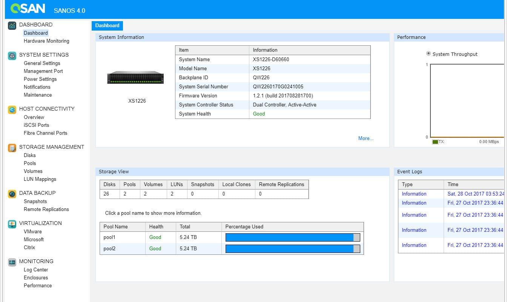Click the SANOS 4.0 title text
This screenshot has width=507, height=302.
[x=69, y=11]
